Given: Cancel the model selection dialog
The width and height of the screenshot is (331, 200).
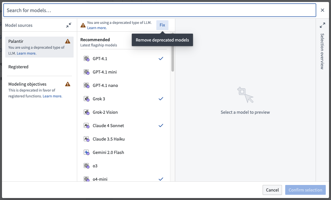Looking at the screenshot, I should [x=272, y=190].
